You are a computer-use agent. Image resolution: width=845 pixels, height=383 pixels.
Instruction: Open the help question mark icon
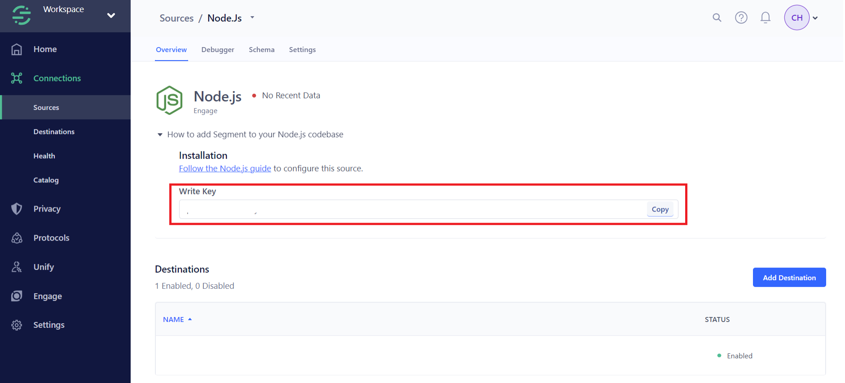741,18
